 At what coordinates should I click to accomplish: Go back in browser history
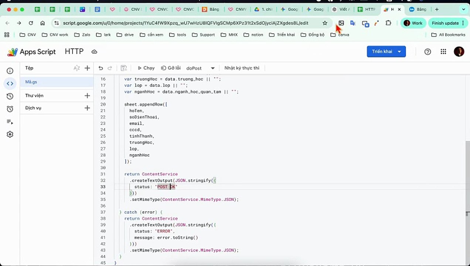pyautogui.click(x=7, y=23)
